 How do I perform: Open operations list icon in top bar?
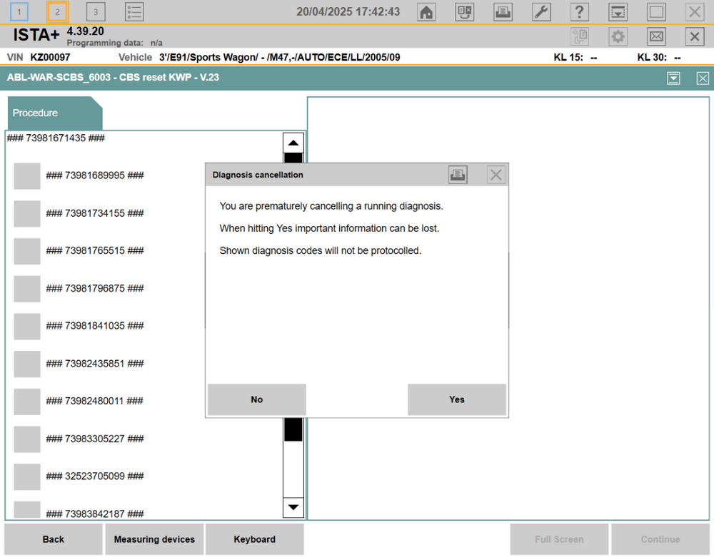click(x=134, y=12)
